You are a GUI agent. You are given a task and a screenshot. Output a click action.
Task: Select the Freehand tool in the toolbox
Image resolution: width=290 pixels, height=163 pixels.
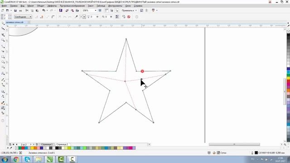[x=3, y=46]
